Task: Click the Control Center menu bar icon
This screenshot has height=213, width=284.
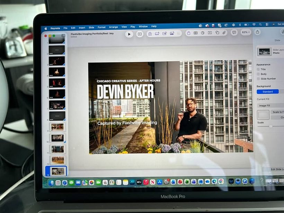Action: coord(267,24)
